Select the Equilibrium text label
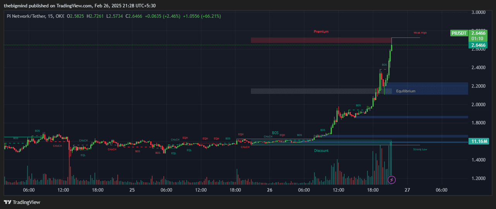The image size is (496, 209). (406, 91)
